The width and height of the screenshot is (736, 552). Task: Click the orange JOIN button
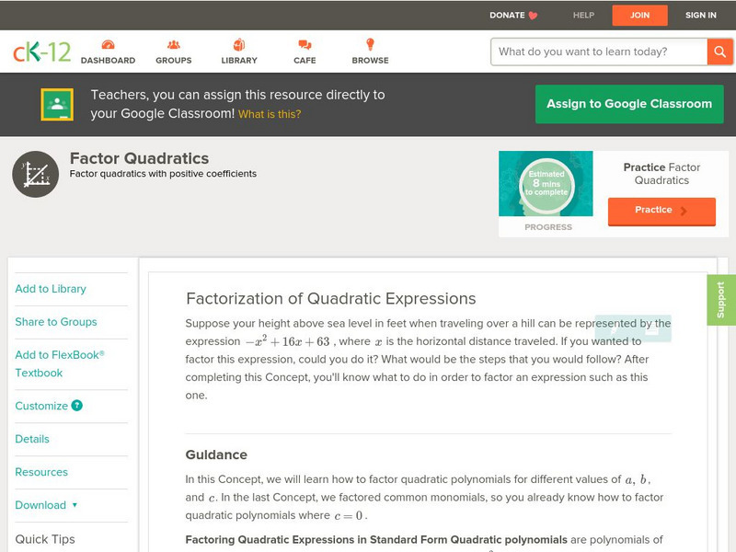pyautogui.click(x=639, y=16)
